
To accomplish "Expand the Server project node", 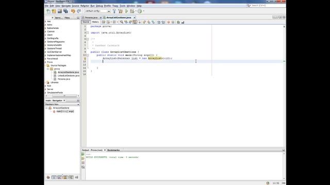I will click(45, 89).
